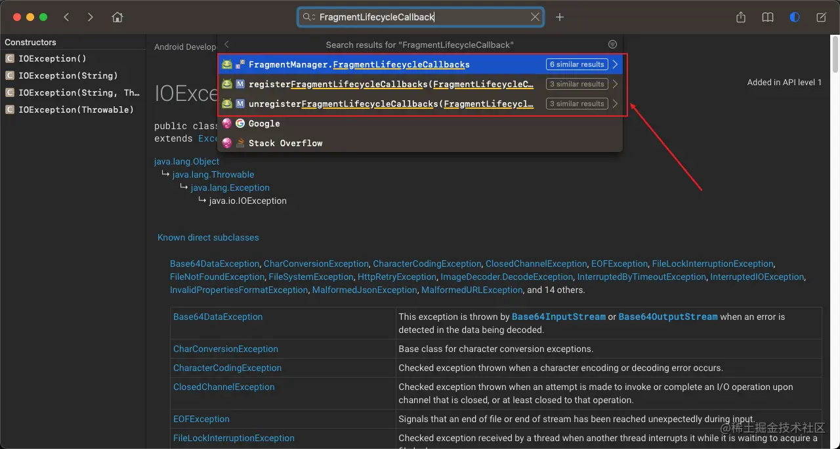Click the Constructors sidebar header
This screenshot has width=840, height=449.
30,42
